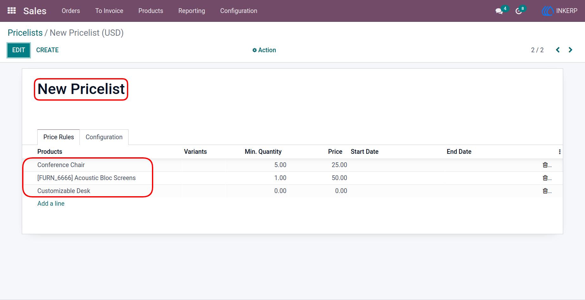Click the 50.00 price cell

point(339,178)
